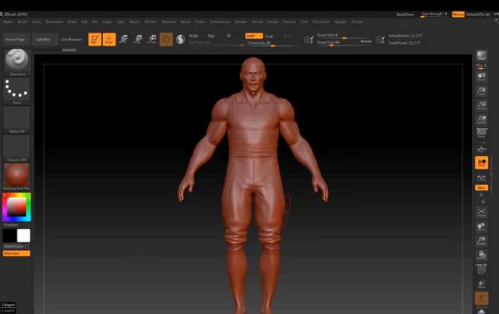Select the black secondary color swatch
The height and width of the screenshot is (314, 499).
point(9,235)
